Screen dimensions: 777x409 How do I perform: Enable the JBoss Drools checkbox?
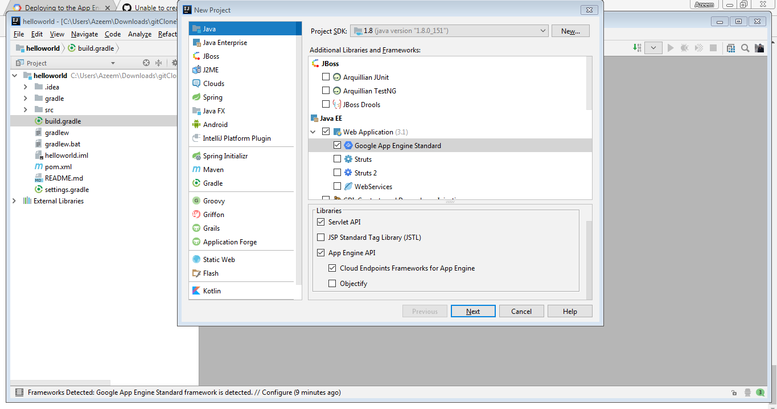point(326,104)
